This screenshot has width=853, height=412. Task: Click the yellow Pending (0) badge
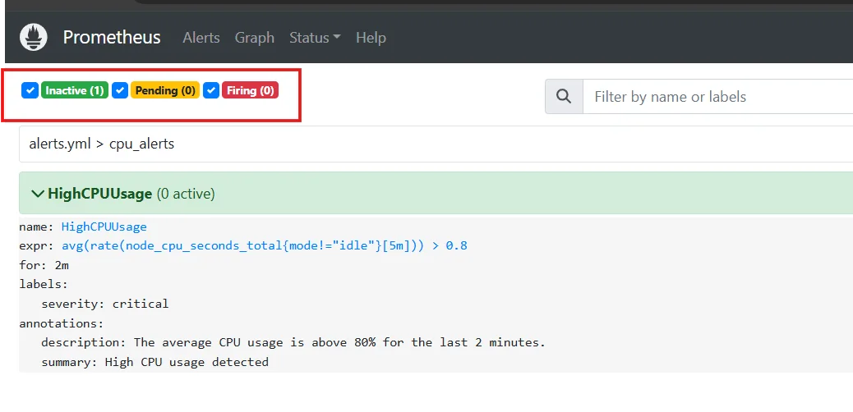[165, 90]
